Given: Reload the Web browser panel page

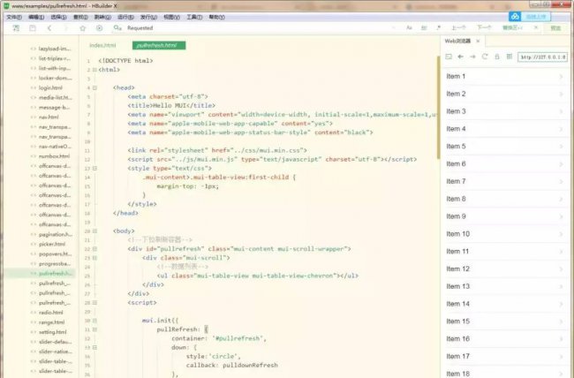Looking at the screenshot, I should click(x=485, y=57).
